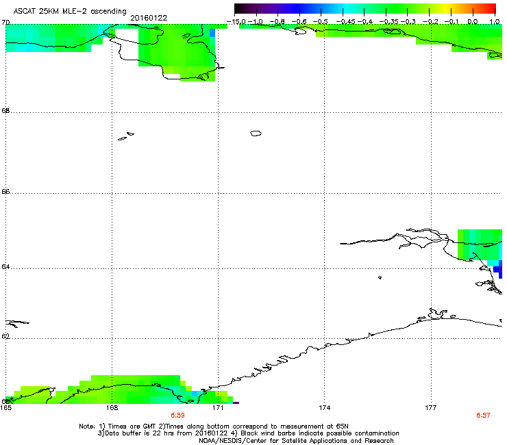Click the date label 20160122
507x445 pixels.
149,18
